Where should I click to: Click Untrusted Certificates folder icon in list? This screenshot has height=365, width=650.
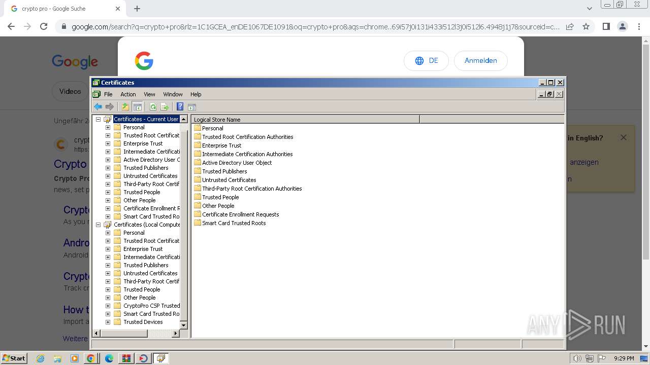tap(198, 180)
